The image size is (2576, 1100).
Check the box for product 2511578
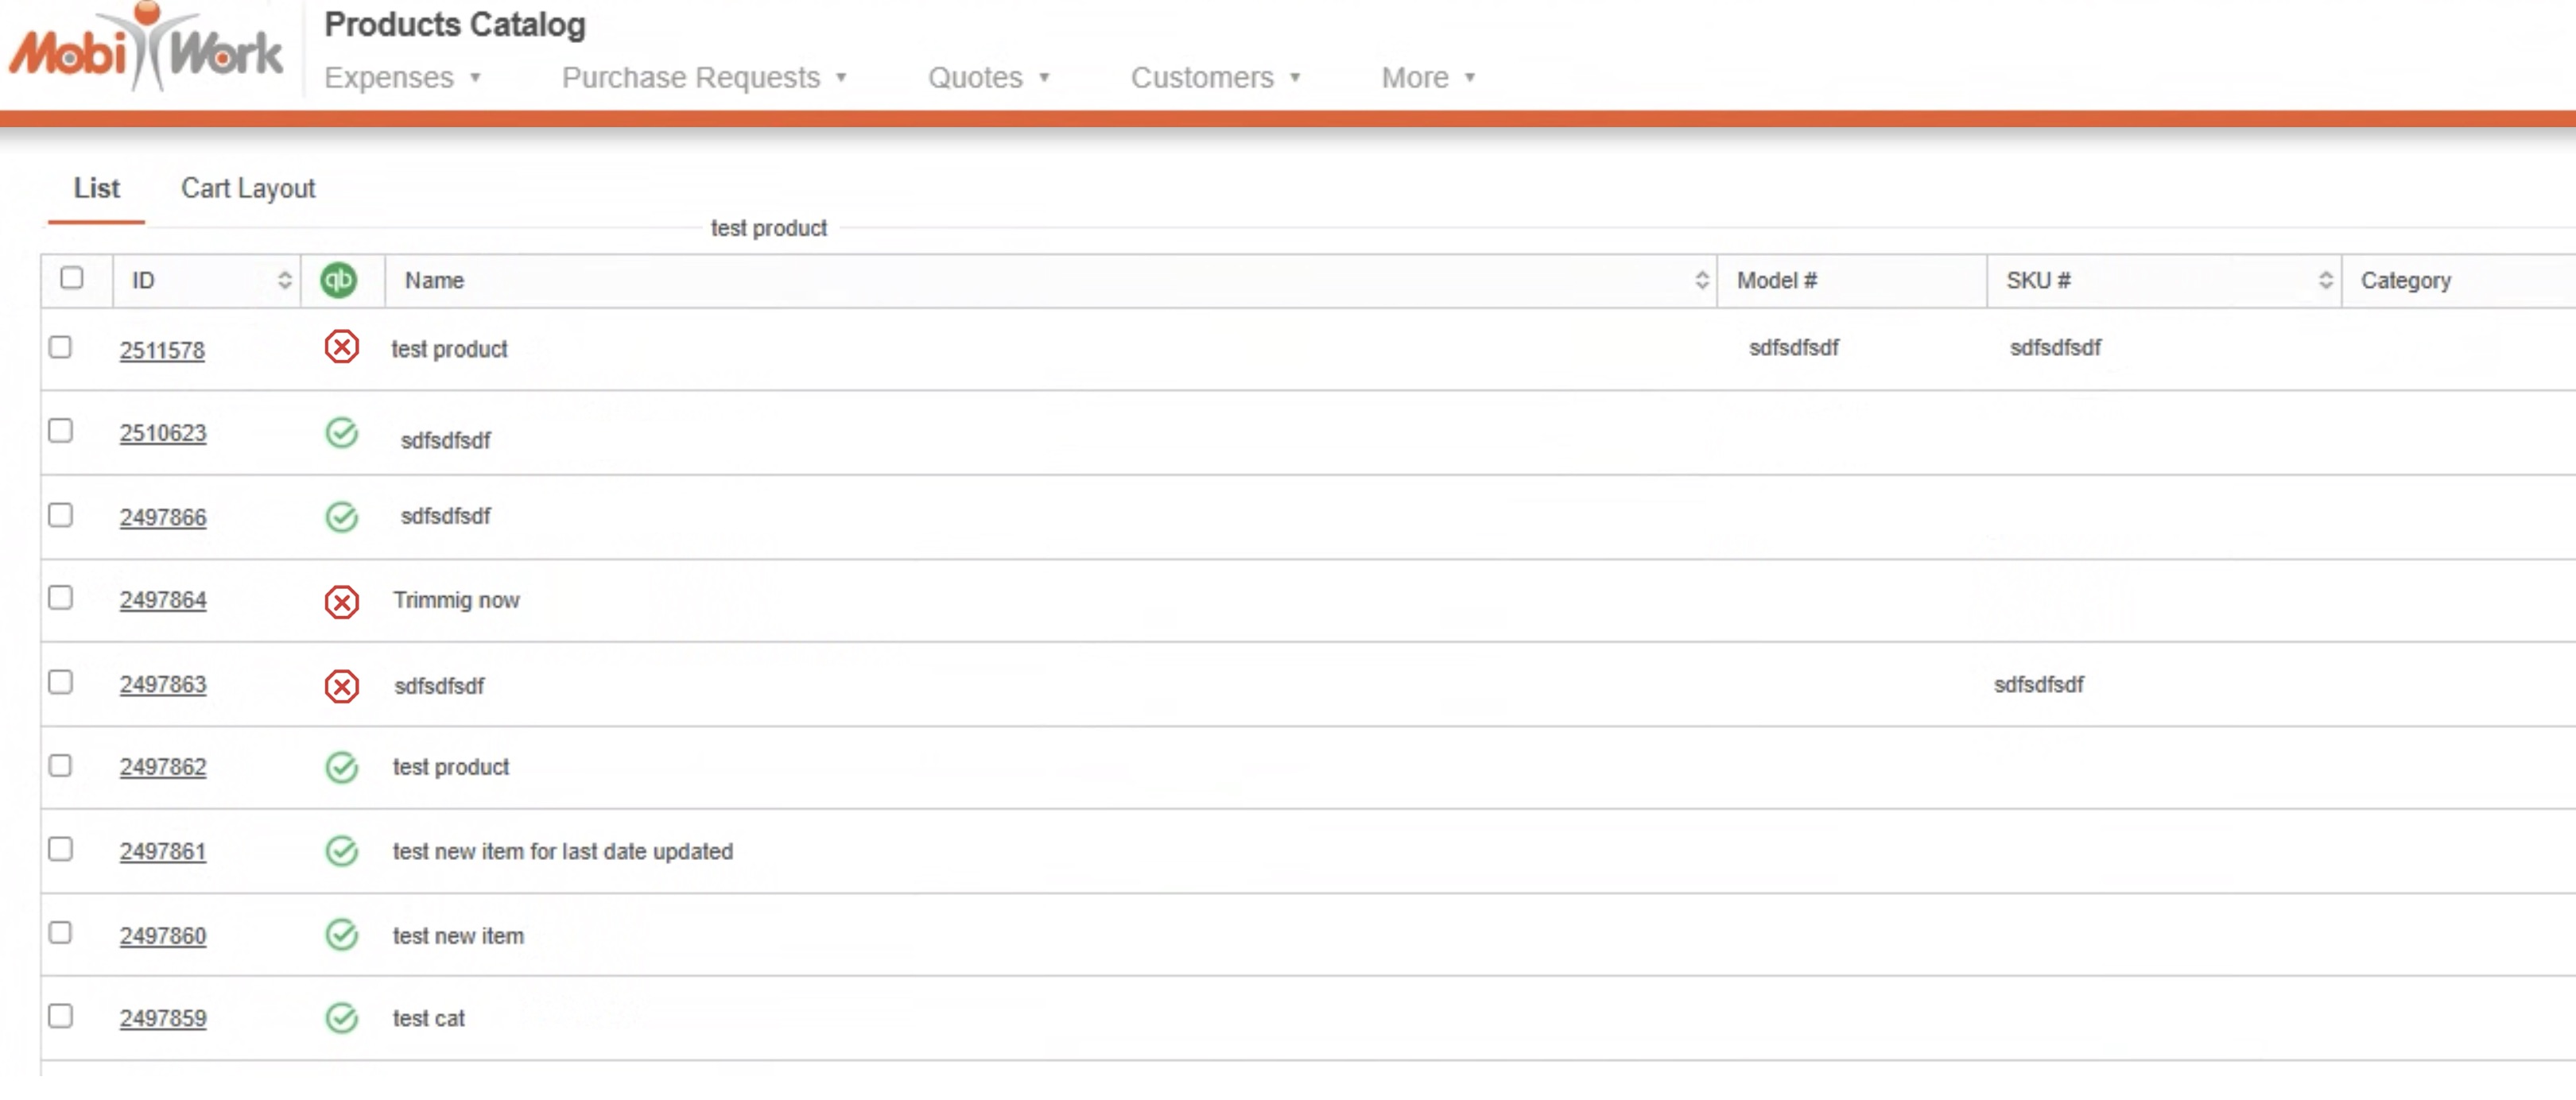click(60, 347)
